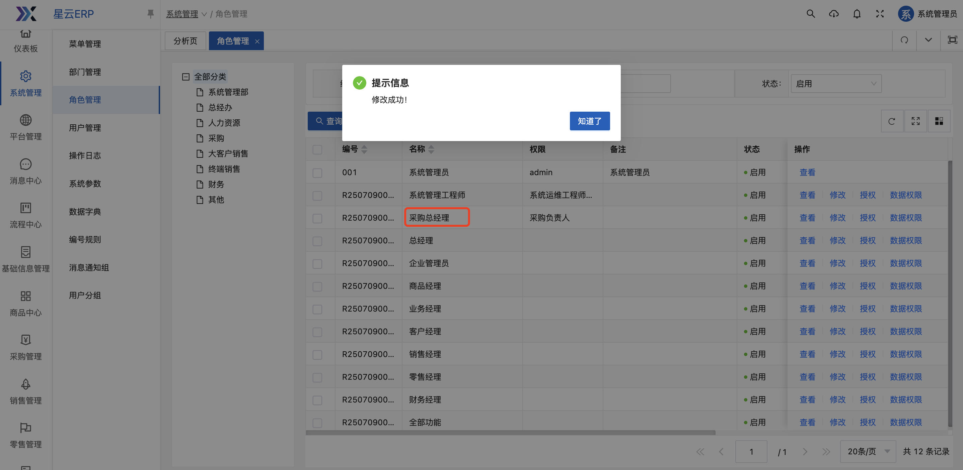Screen dimensions: 963x470
Task: Click the 知道了 button
Action: click(x=590, y=121)
